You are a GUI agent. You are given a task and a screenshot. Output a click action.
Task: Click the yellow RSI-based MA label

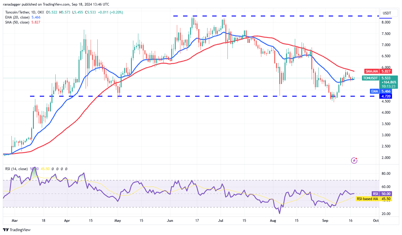coord(367,199)
